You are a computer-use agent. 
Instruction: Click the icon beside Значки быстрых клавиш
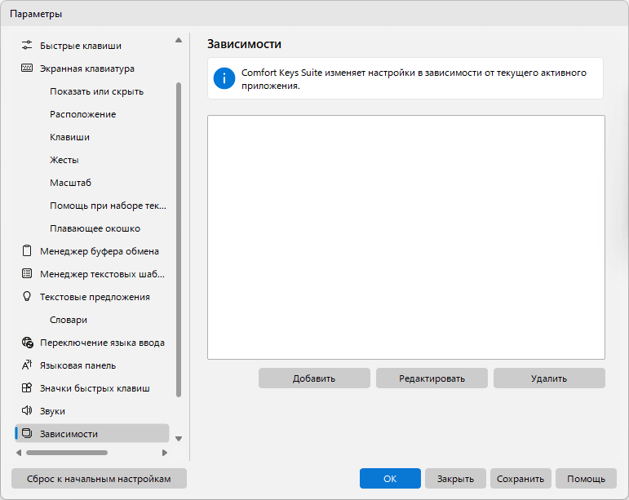tap(27, 387)
